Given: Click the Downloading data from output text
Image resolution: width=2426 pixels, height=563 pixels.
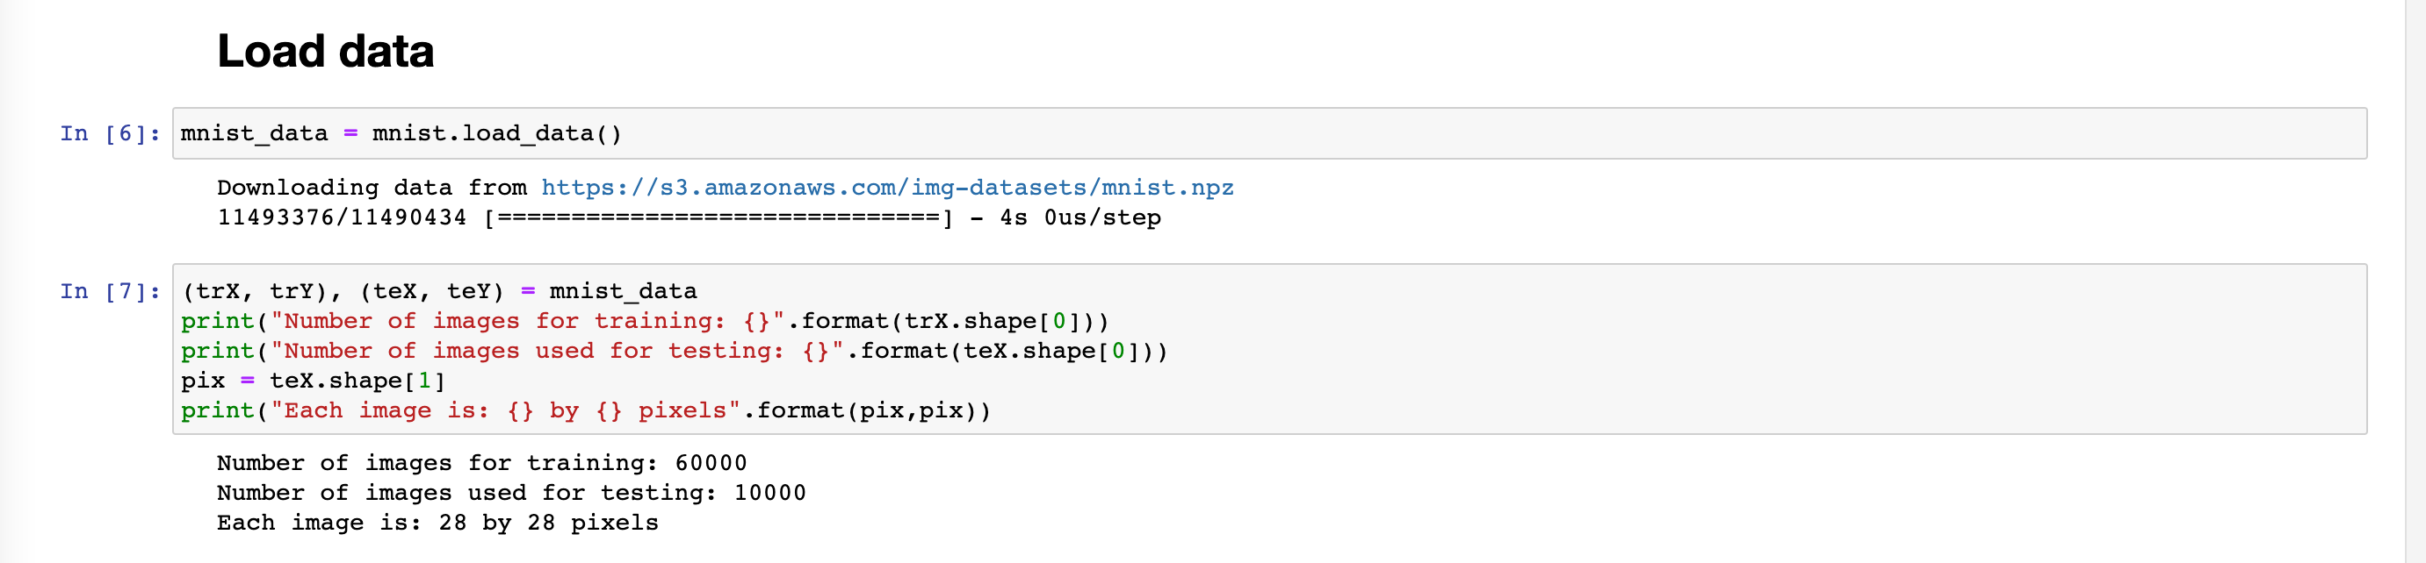Looking at the screenshot, I should coord(372,188).
